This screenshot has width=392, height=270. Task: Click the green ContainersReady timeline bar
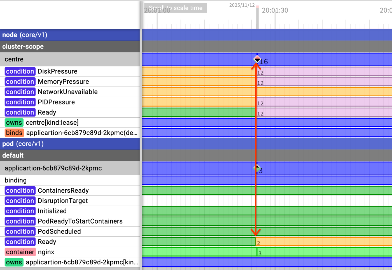(x=267, y=191)
